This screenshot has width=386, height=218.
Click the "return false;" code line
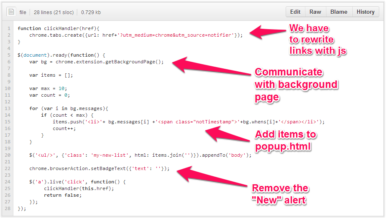pyautogui.click(x=62, y=195)
